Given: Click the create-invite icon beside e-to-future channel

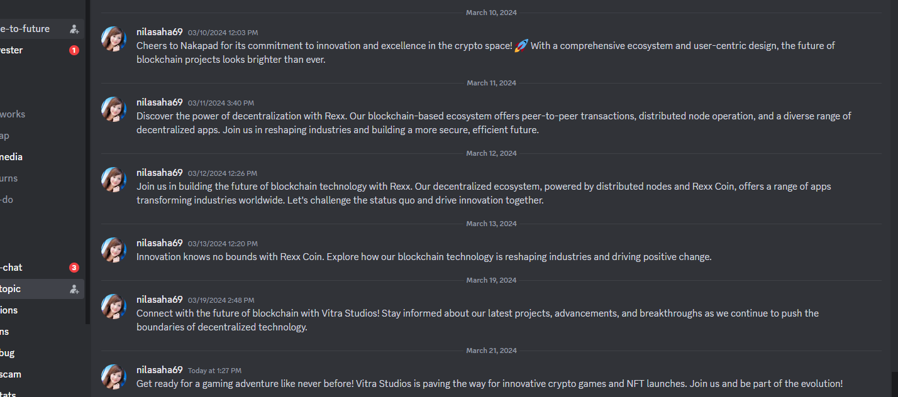Looking at the screenshot, I should click(x=74, y=29).
